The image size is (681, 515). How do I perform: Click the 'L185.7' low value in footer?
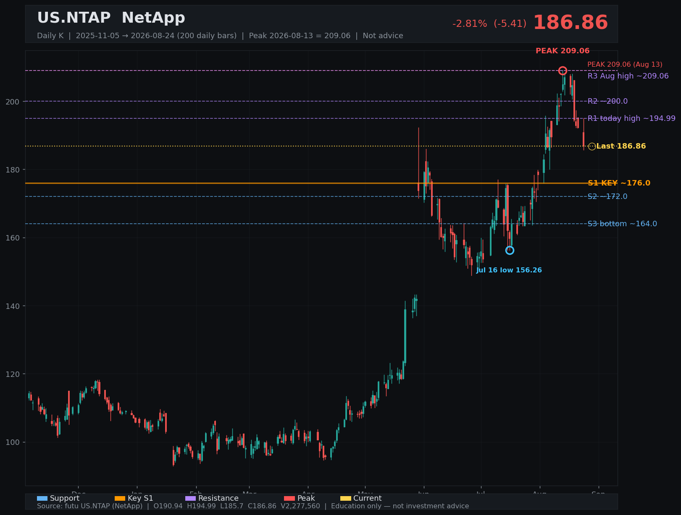231,506
